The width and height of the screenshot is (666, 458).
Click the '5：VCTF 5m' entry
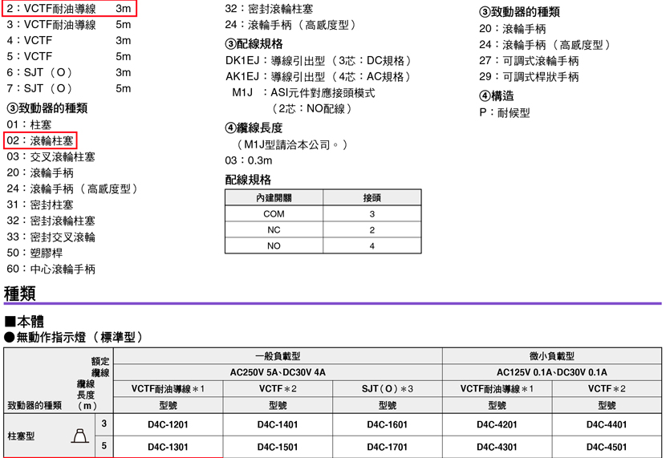pyautogui.click(x=69, y=56)
